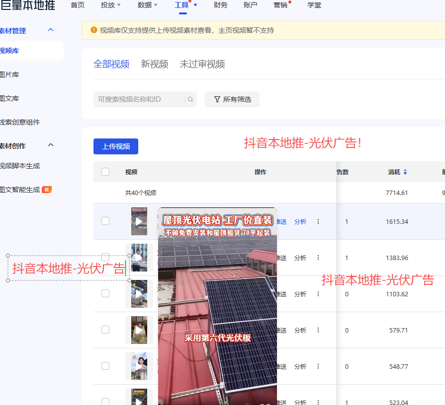Check the checkbox for 579.71 row

click(x=105, y=330)
